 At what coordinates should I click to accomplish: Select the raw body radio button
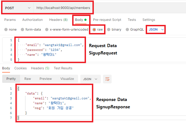(x=94, y=30)
